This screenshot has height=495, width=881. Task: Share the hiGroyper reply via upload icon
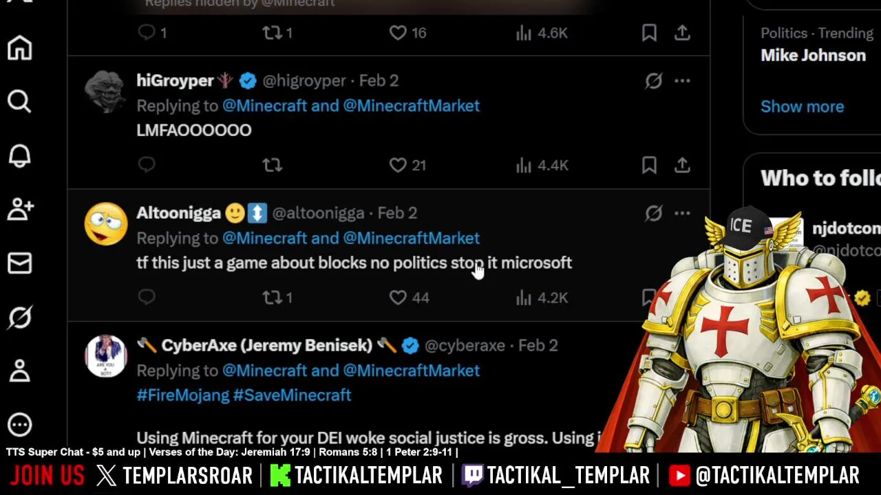click(682, 165)
